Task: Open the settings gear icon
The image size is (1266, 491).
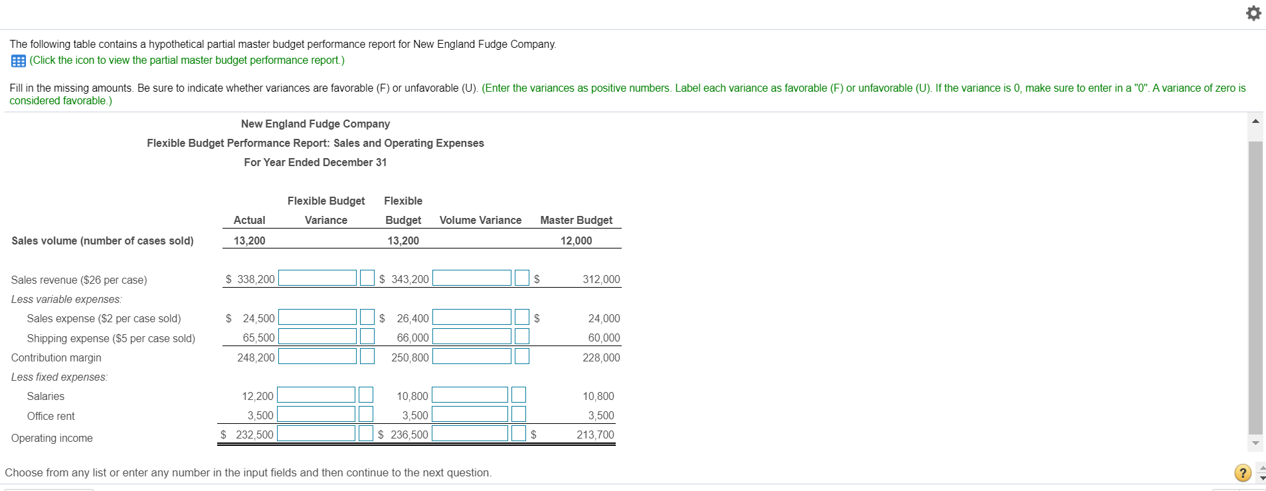Action: click(x=1253, y=13)
